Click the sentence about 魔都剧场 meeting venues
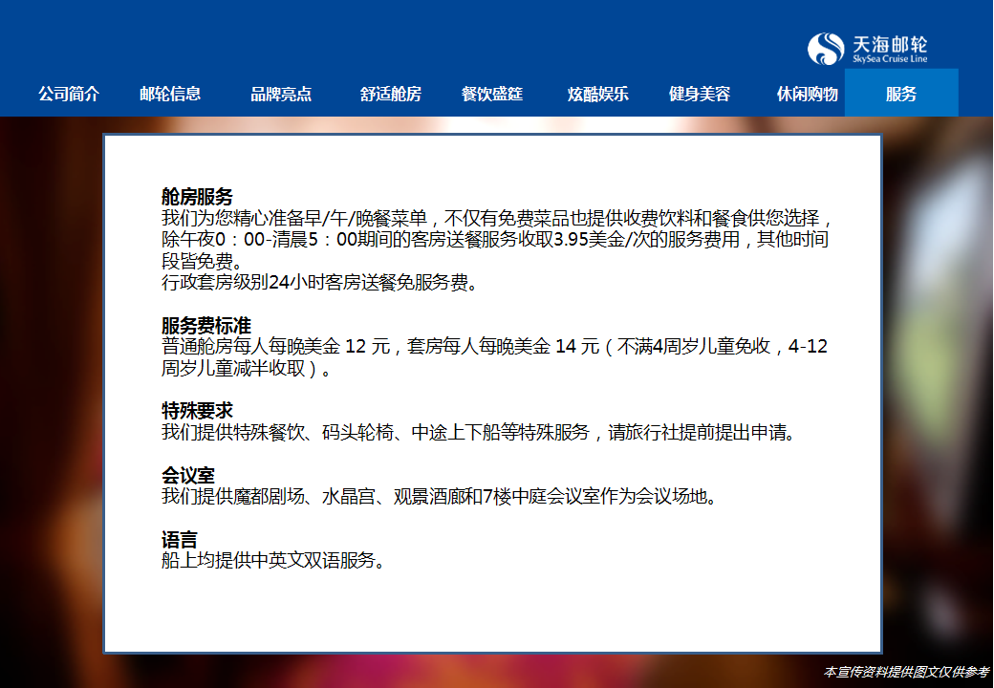994x688 pixels. [440, 496]
